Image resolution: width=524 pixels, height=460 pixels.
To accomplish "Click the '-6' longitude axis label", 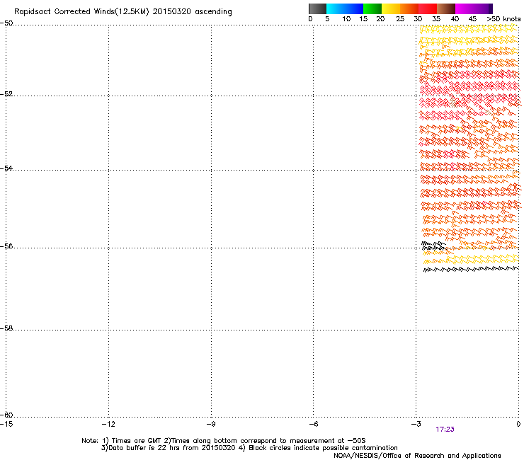I will 313,424.
